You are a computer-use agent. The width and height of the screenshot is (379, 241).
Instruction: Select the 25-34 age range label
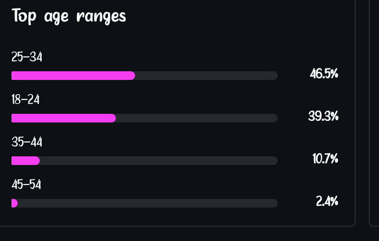pos(27,57)
